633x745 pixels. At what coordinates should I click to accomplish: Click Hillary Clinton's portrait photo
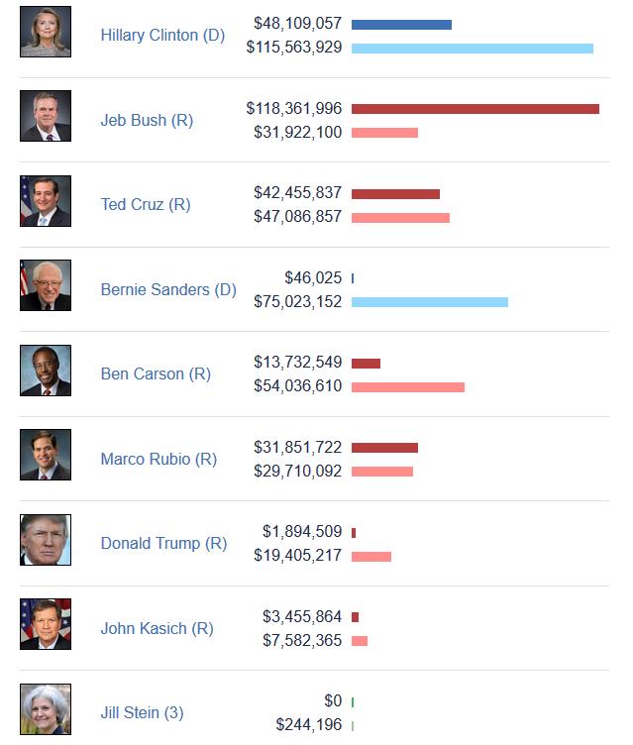click(46, 32)
